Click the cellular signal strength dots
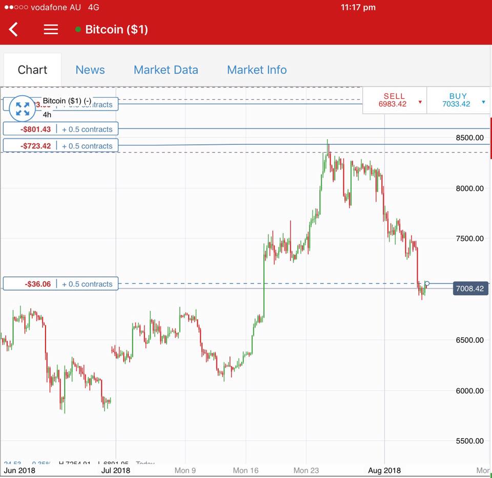The height and width of the screenshot is (478, 492). click(16, 7)
